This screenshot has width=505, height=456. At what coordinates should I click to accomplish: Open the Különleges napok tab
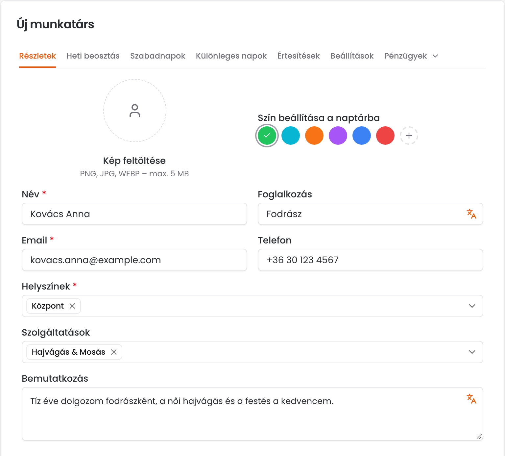click(231, 56)
